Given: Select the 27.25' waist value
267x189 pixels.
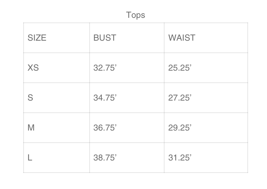Looking at the screenshot, I should tap(180, 98).
